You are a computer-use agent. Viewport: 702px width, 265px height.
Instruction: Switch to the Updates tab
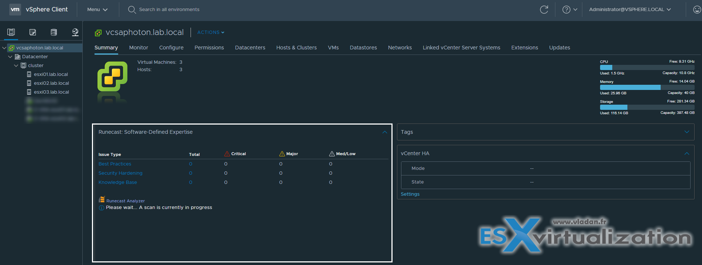coord(559,48)
